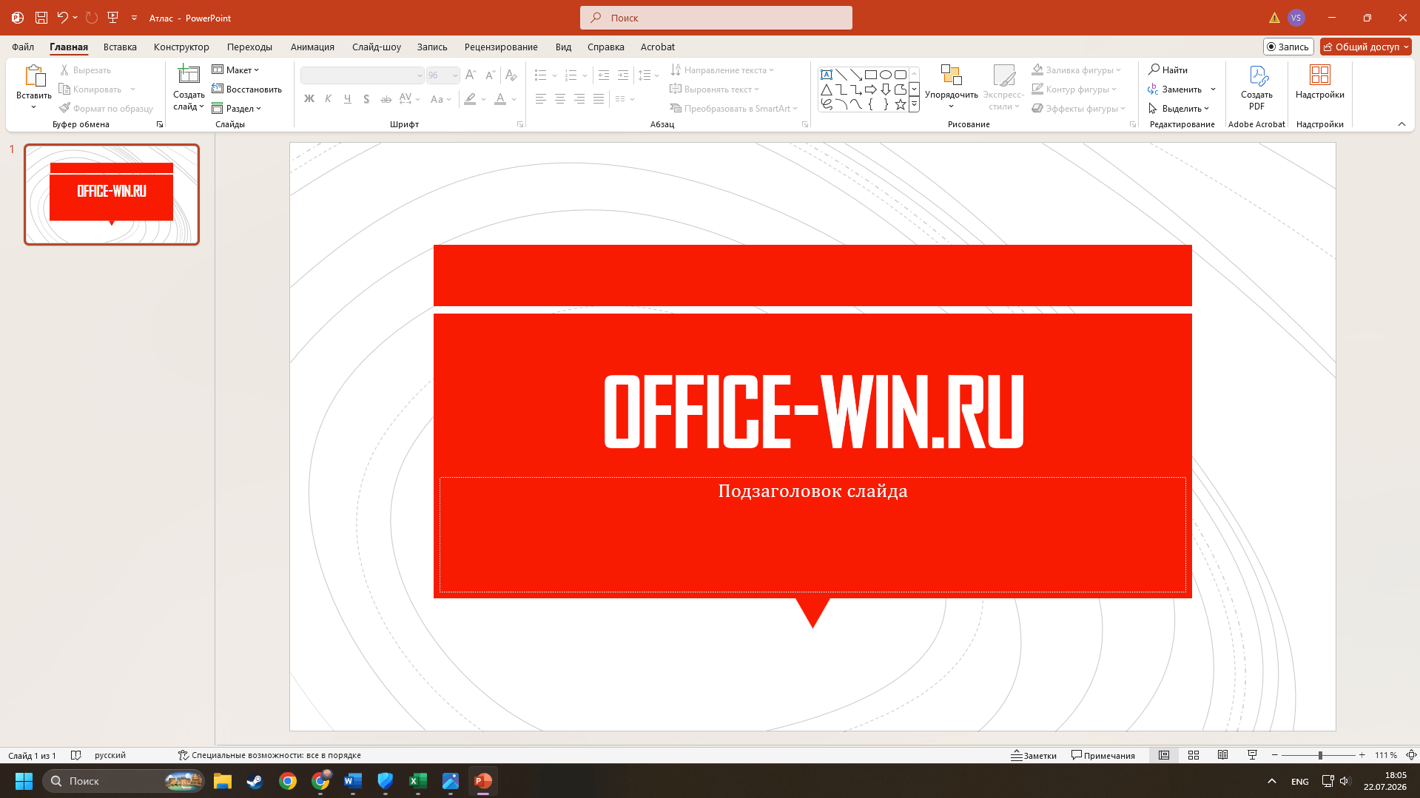1420x798 pixels.
Task: Open Arrange (Упорядочить) tool
Action: [952, 86]
